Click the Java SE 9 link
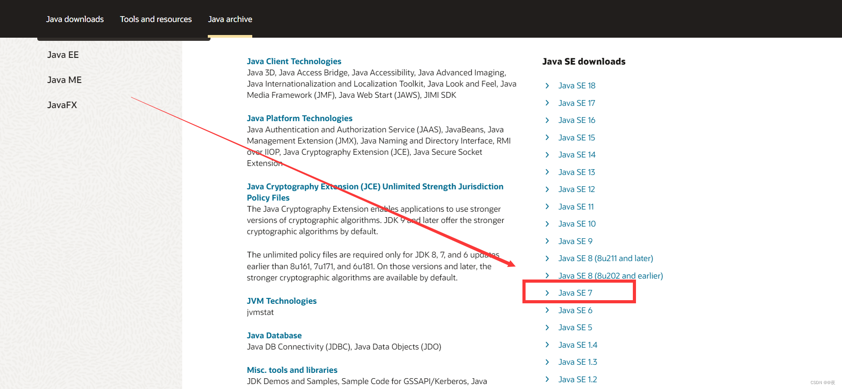The width and height of the screenshot is (842, 389). [x=575, y=241]
